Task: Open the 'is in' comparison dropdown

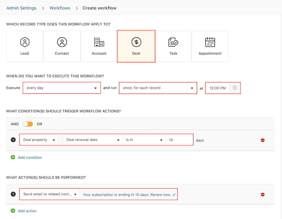Action: 144,140
